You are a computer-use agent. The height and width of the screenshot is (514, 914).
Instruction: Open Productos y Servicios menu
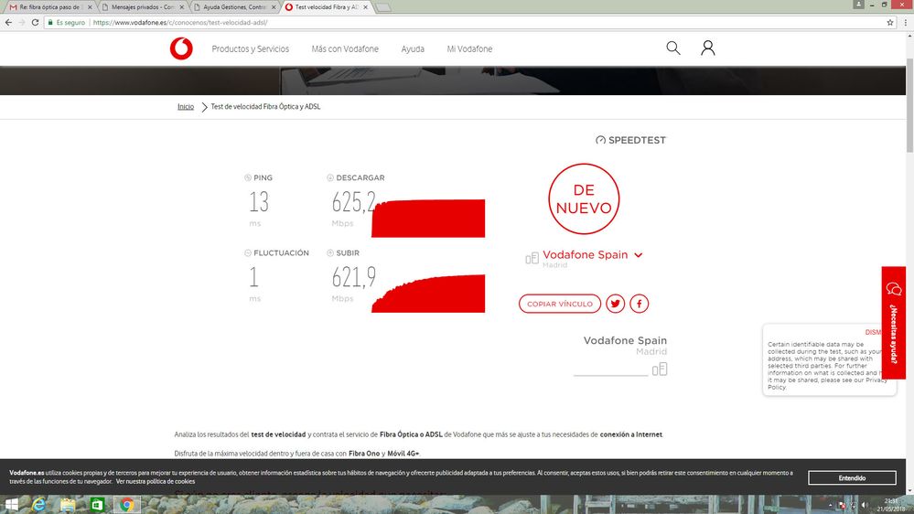[x=250, y=49]
